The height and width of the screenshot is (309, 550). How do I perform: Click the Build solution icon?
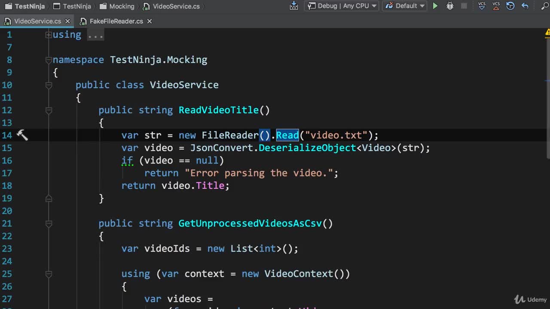click(x=294, y=6)
